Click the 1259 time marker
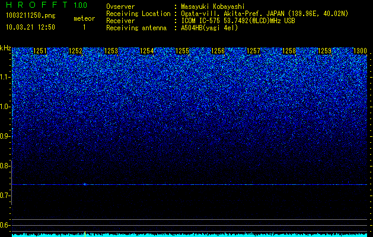Screen dimensions: 373x237 (325, 51)
